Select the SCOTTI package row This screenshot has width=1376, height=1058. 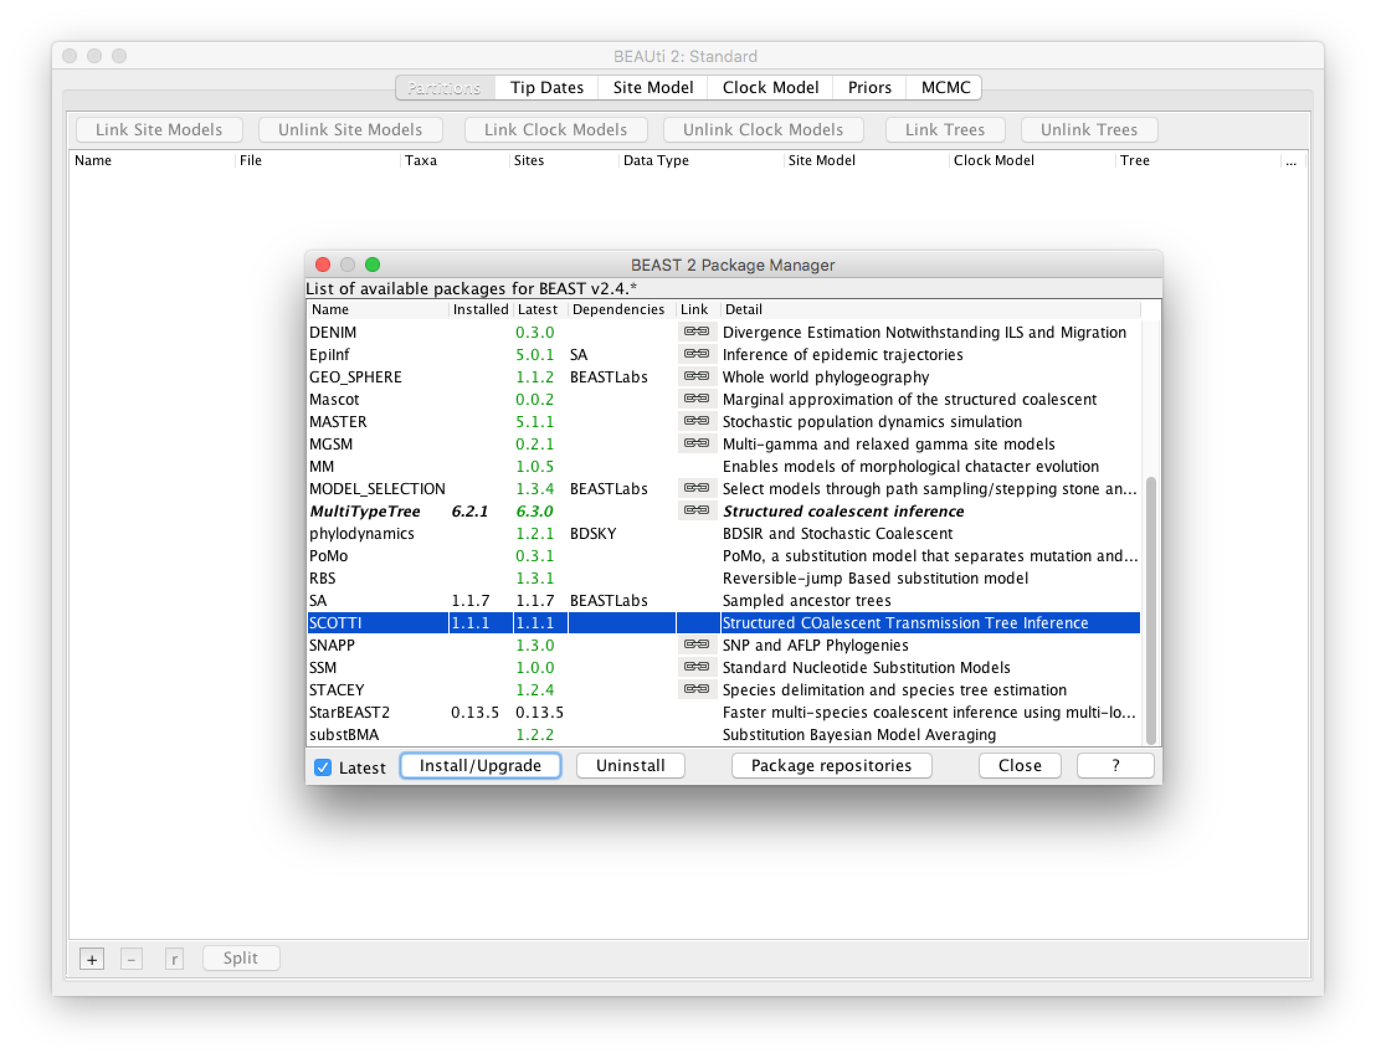[723, 623]
